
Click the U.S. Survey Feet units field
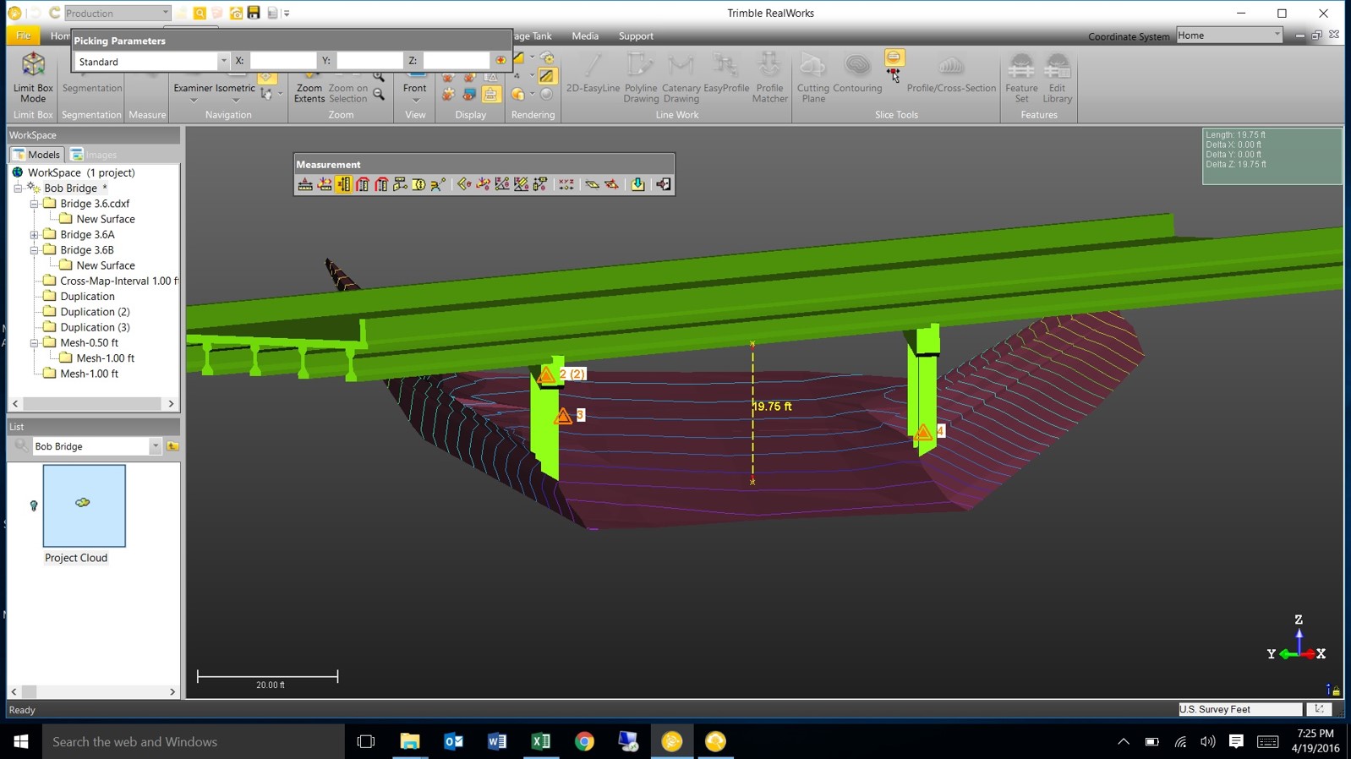[x=1240, y=709]
